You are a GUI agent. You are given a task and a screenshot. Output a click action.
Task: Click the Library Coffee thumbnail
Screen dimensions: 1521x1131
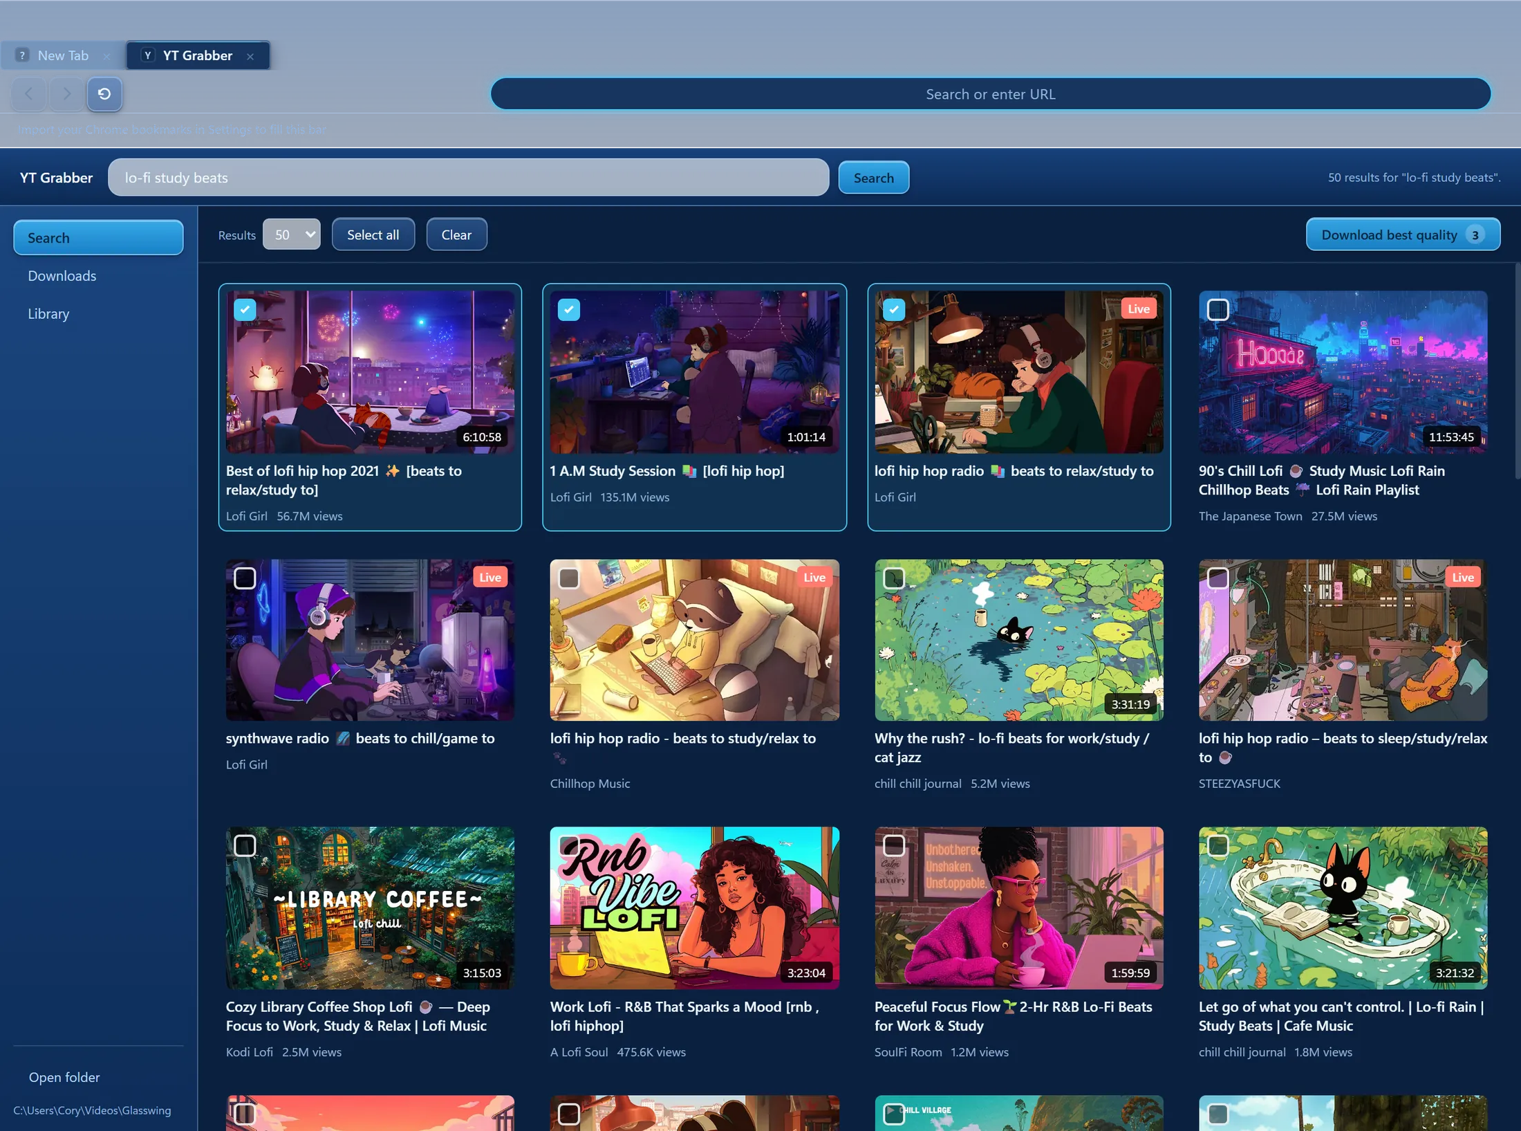[x=370, y=908]
